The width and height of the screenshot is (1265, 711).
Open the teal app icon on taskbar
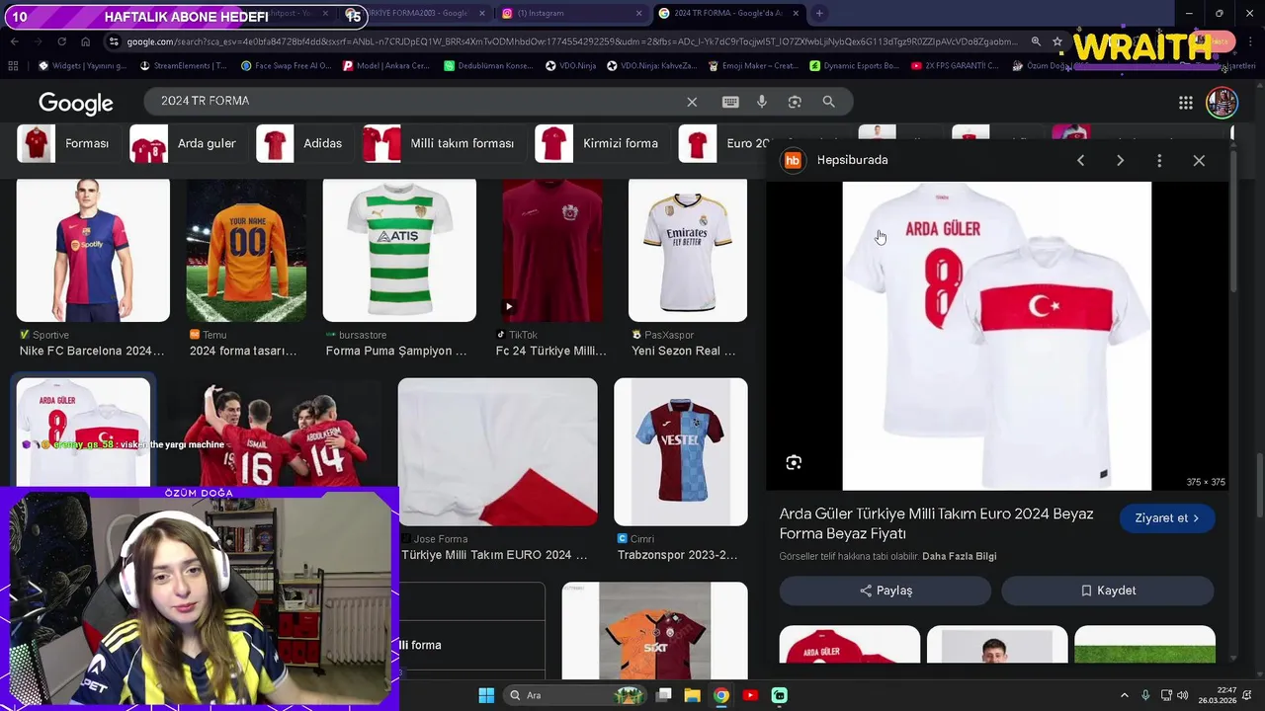780,695
